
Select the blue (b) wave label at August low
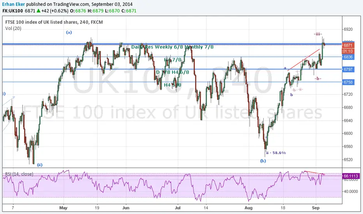(263, 161)
